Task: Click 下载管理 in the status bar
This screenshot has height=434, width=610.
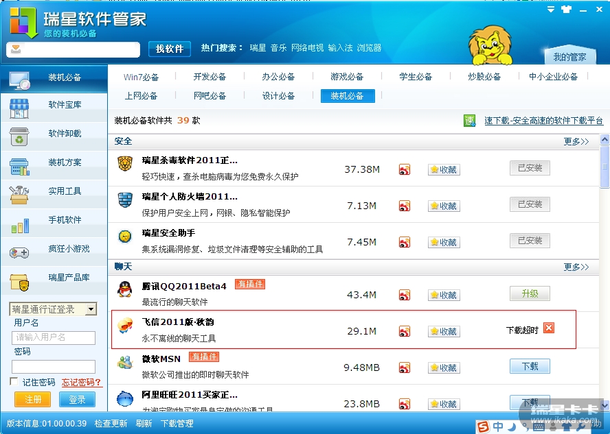Action: (x=177, y=424)
